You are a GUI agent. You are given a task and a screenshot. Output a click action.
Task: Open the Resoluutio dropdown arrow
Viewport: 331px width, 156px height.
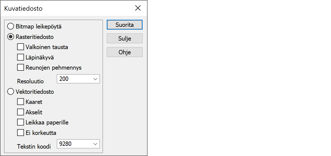click(x=95, y=79)
